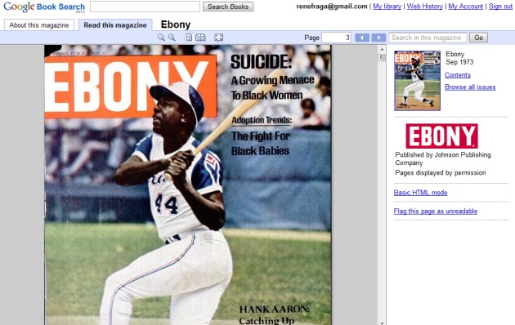This screenshot has height=325, width=515.
Task: Click 'Pages displayed by permission' text
Action: coord(440,173)
